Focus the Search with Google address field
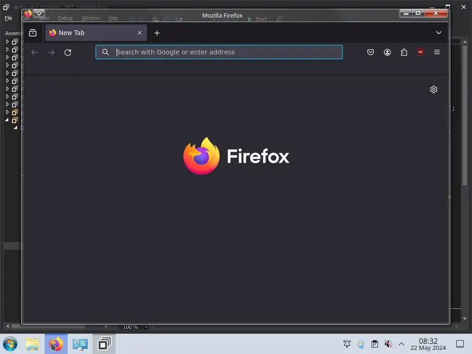 click(219, 52)
